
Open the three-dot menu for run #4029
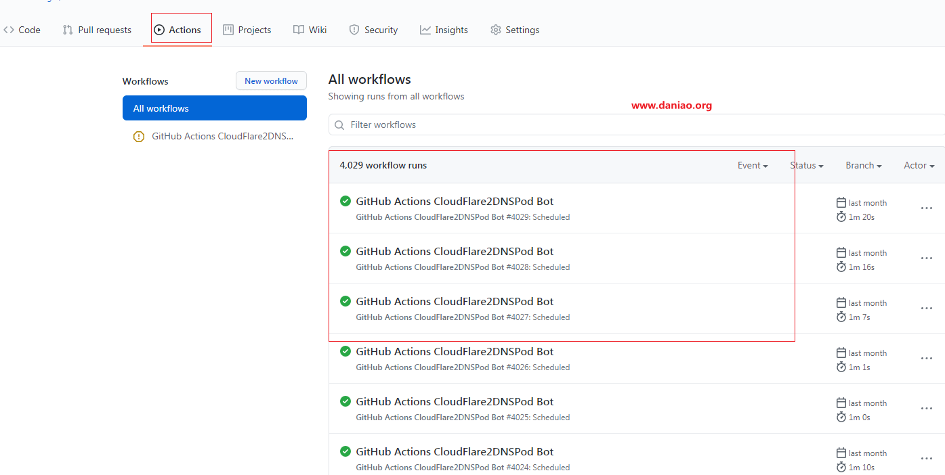point(927,208)
